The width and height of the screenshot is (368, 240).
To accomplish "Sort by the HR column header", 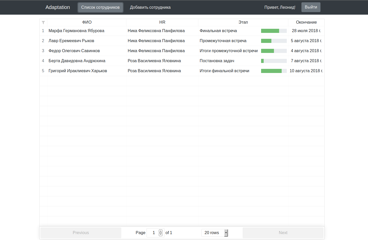I will [162, 22].
